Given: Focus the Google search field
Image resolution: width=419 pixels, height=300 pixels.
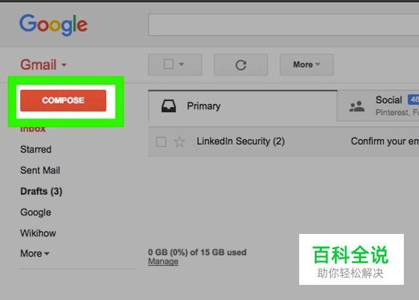Looking at the screenshot, I should coord(283,25).
